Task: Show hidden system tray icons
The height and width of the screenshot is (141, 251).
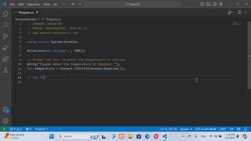Action: click(183, 136)
